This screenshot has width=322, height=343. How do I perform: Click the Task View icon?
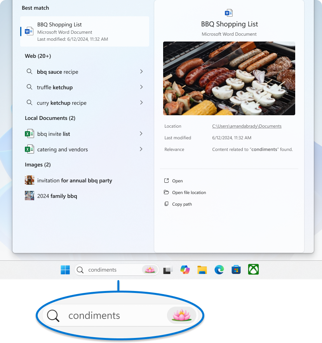point(168,269)
